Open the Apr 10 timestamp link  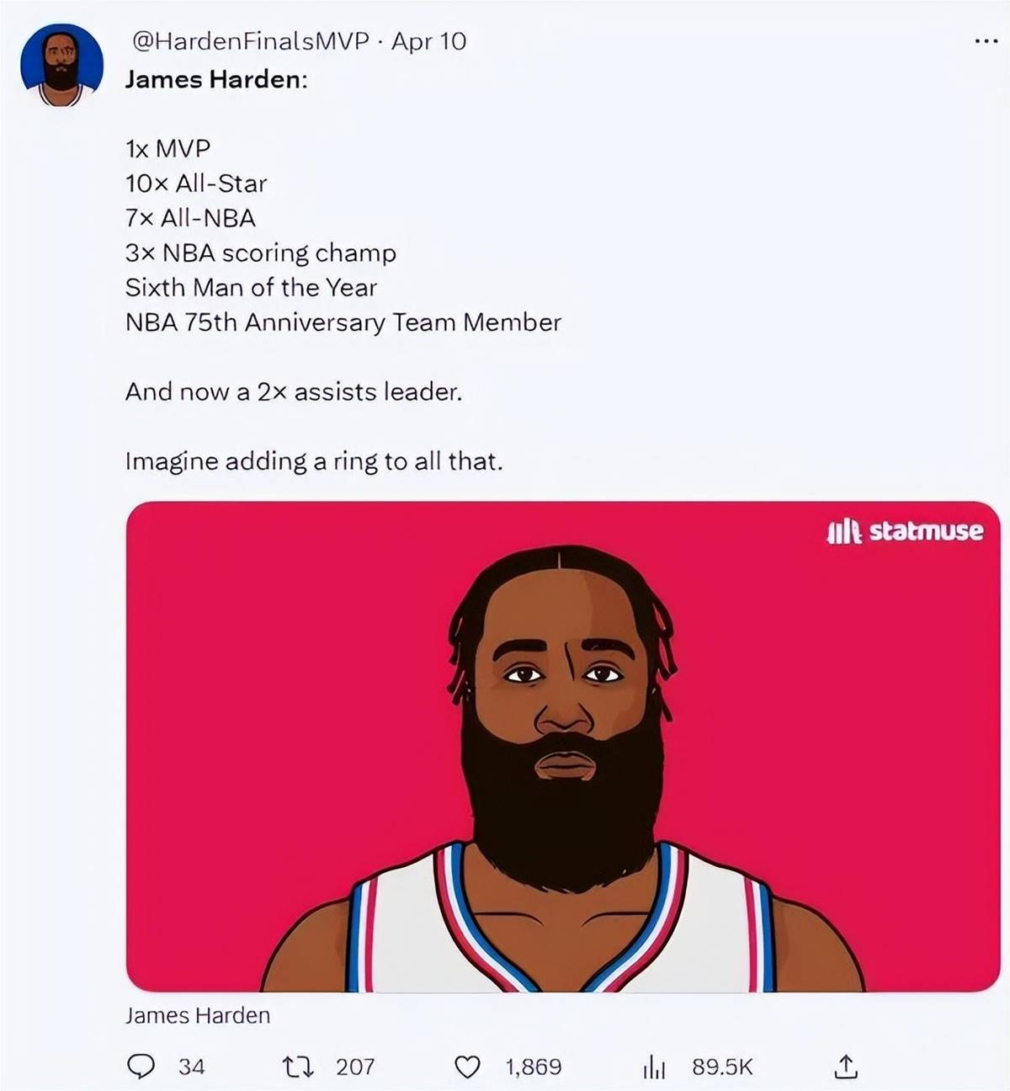click(x=428, y=40)
